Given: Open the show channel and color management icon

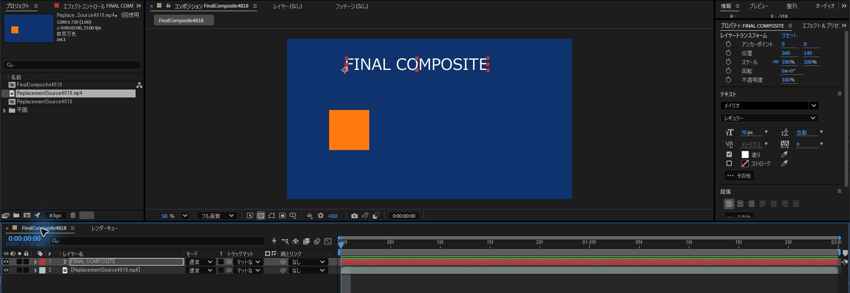Looking at the screenshot, I should [310, 216].
